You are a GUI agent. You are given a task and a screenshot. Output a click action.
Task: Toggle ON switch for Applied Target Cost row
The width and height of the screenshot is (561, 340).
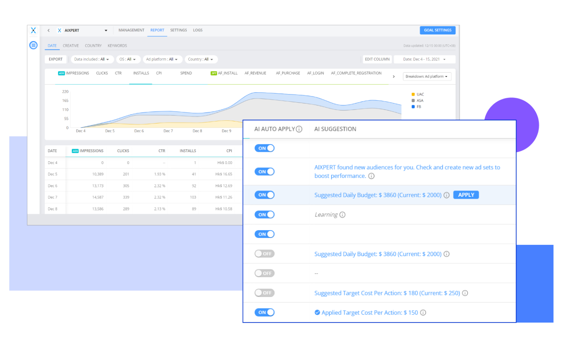tap(265, 312)
